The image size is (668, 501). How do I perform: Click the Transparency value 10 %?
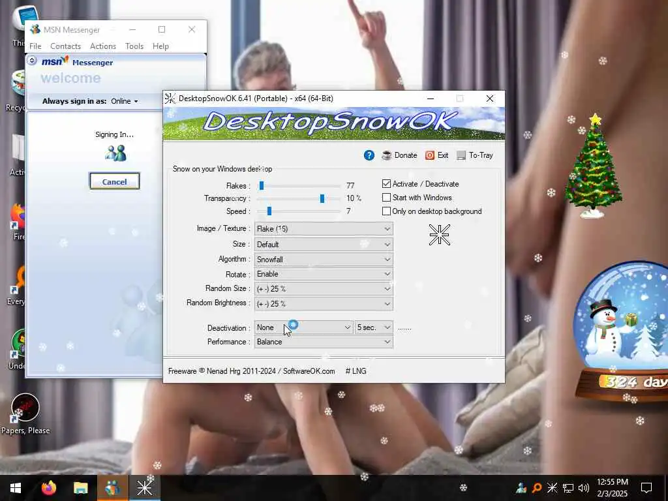(354, 198)
